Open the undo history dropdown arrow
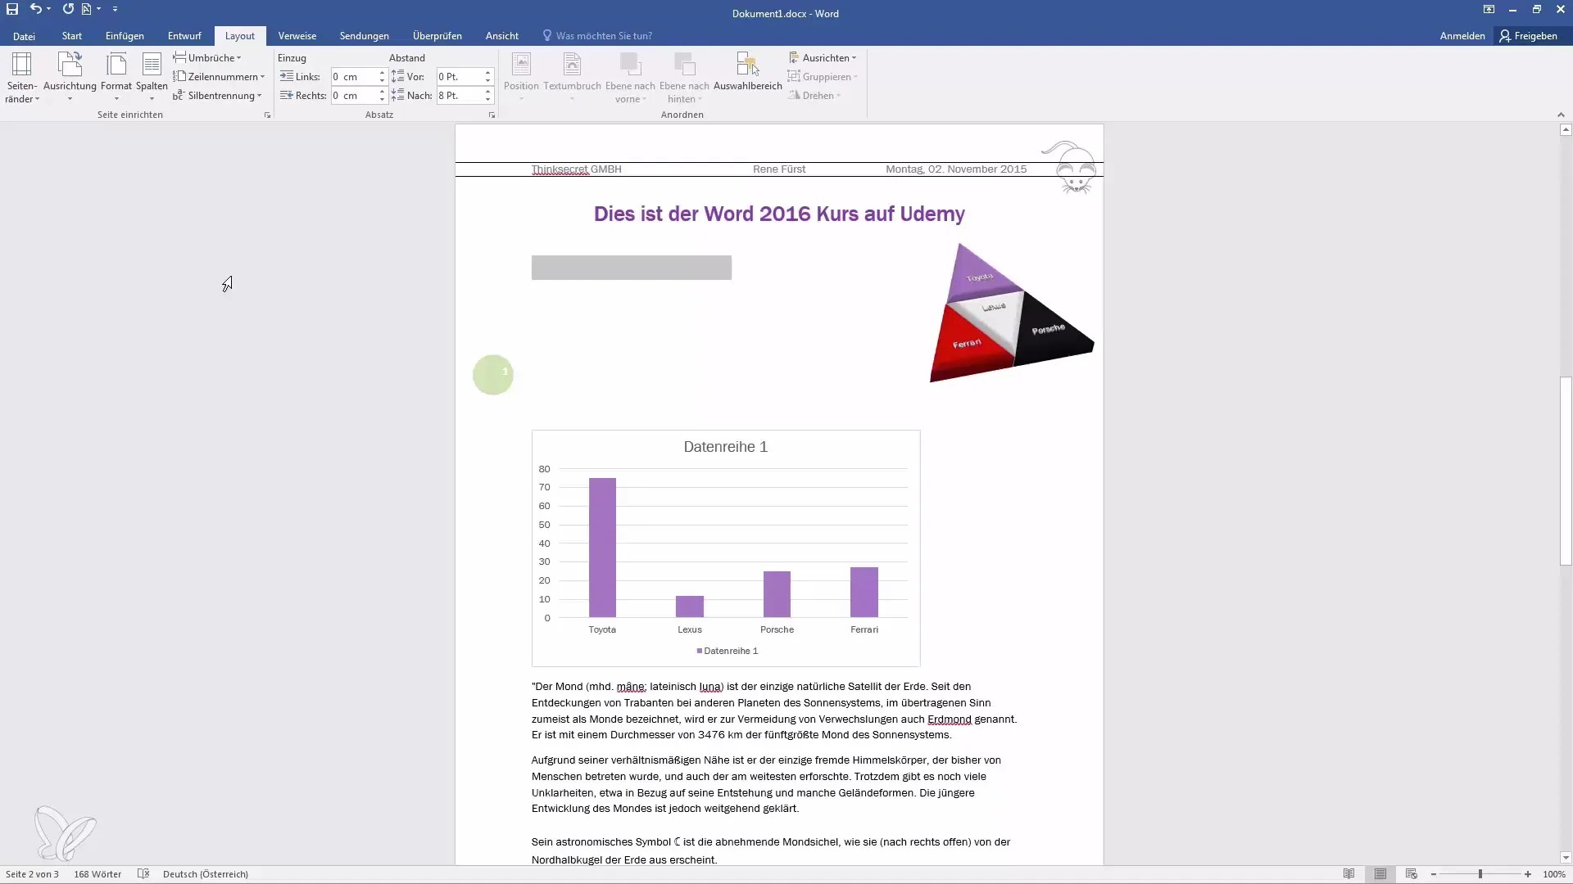This screenshot has height=884, width=1573. [49, 9]
